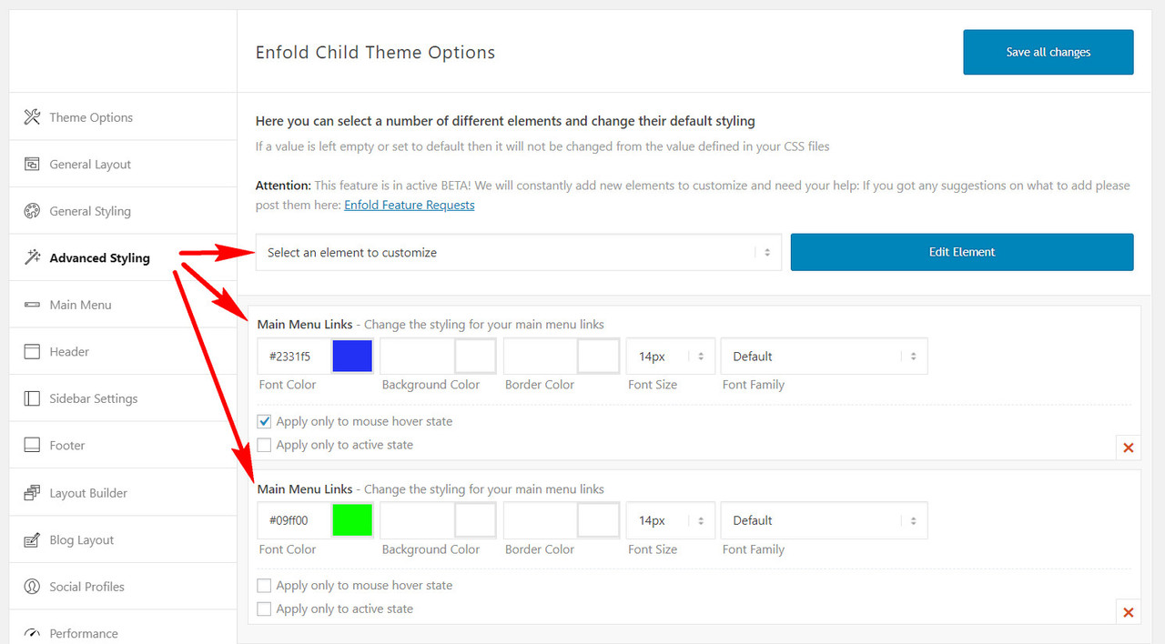Click the Layout Builder icon
The image size is (1165, 644).
click(32, 492)
